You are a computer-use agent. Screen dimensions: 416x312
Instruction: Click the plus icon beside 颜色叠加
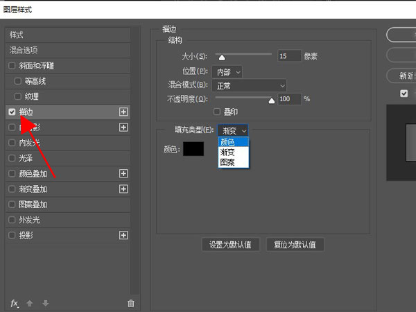123,173
